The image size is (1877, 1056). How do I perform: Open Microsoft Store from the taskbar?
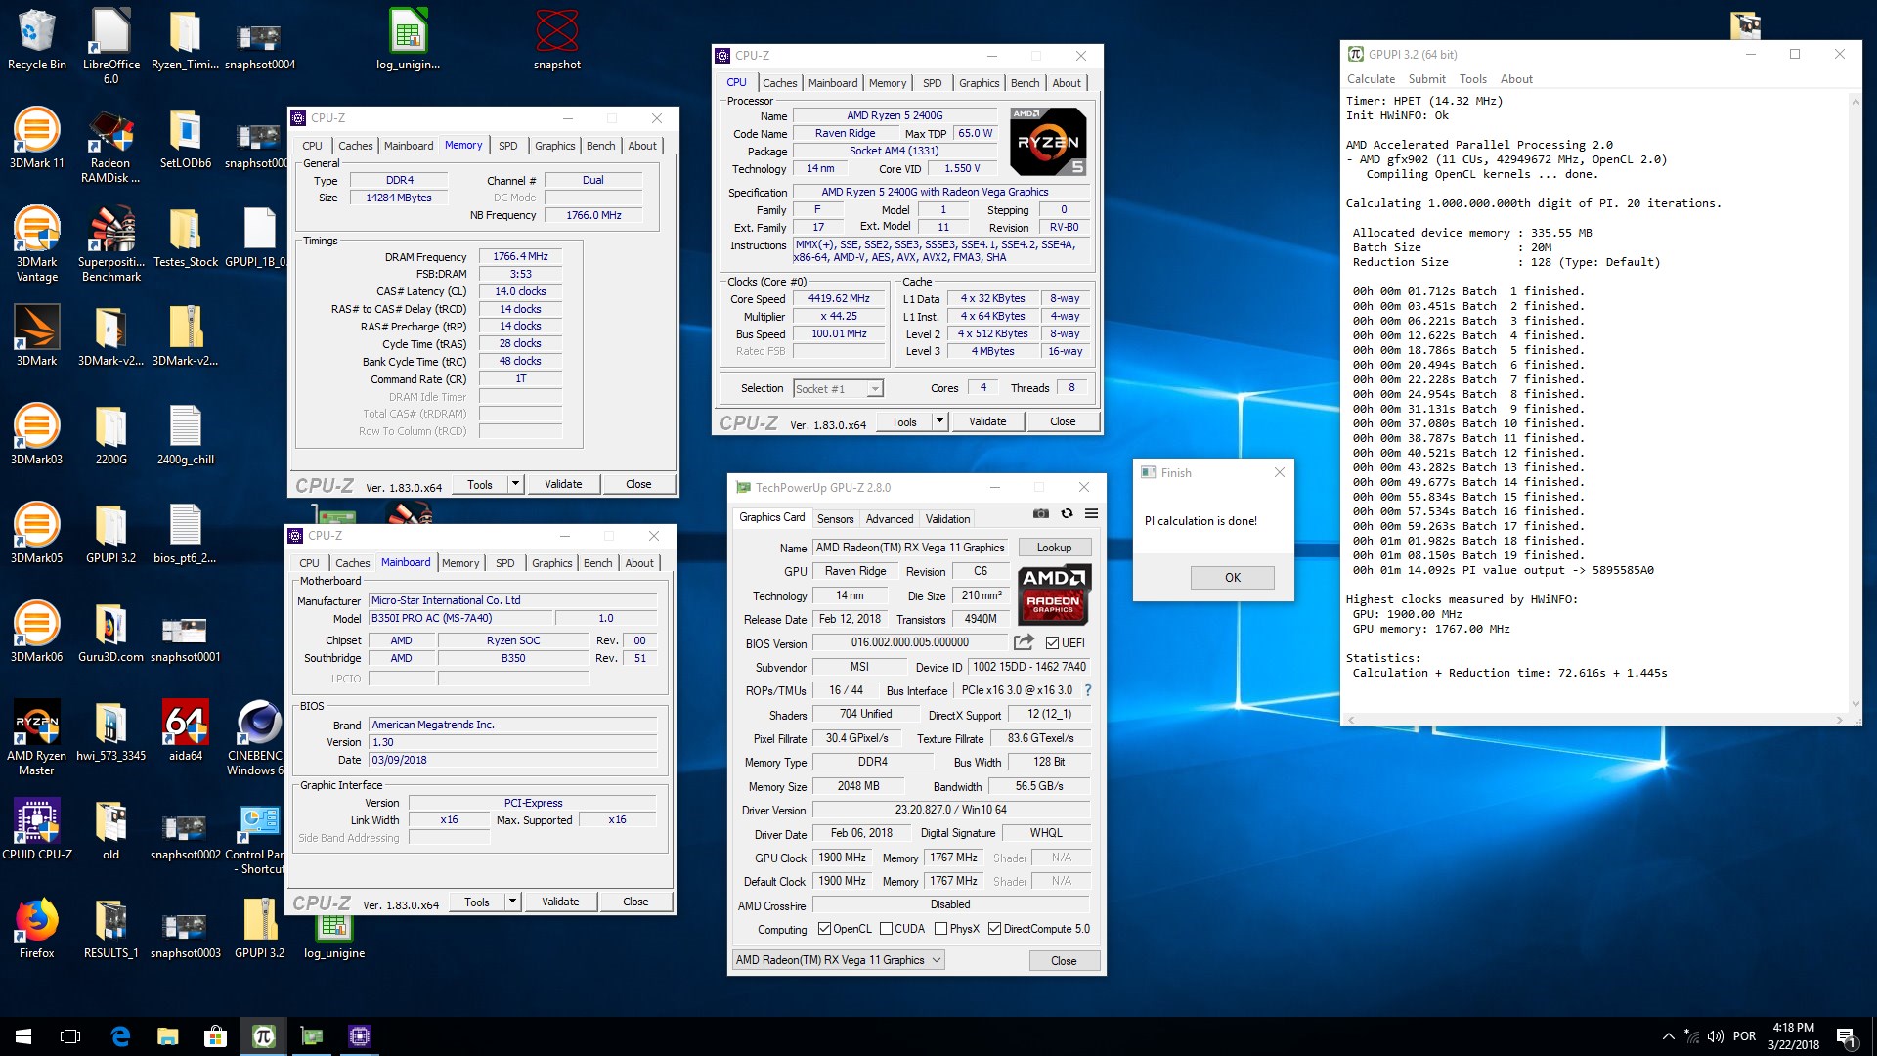pyautogui.click(x=215, y=1036)
